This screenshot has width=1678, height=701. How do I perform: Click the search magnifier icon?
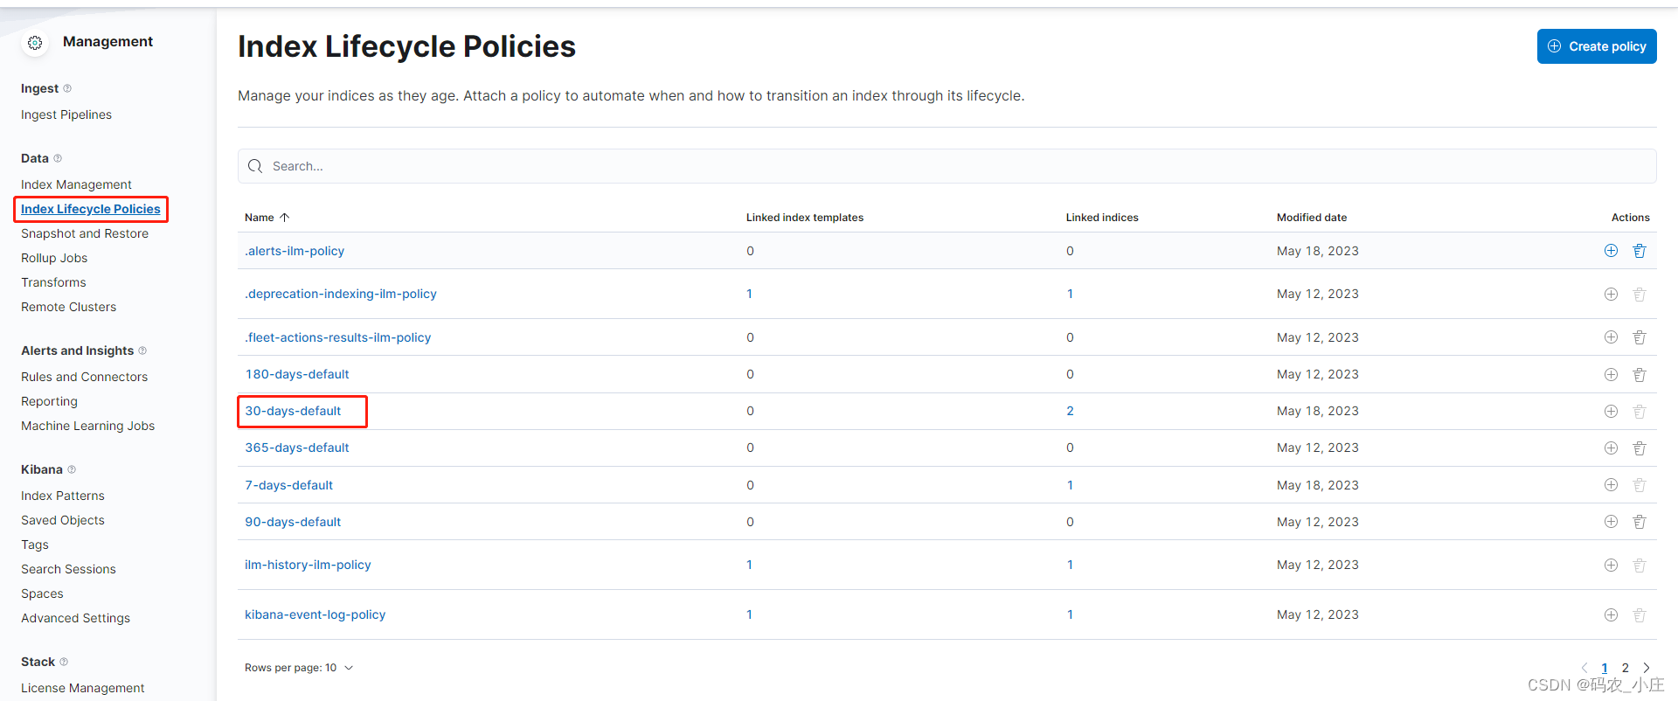pyautogui.click(x=255, y=166)
